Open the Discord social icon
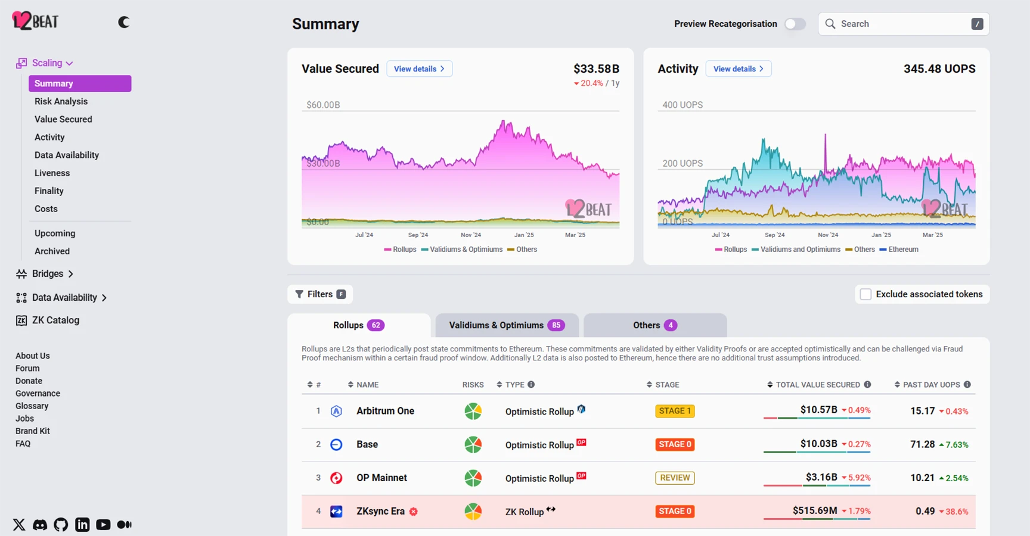This screenshot has width=1030, height=536. click(40, 525)
